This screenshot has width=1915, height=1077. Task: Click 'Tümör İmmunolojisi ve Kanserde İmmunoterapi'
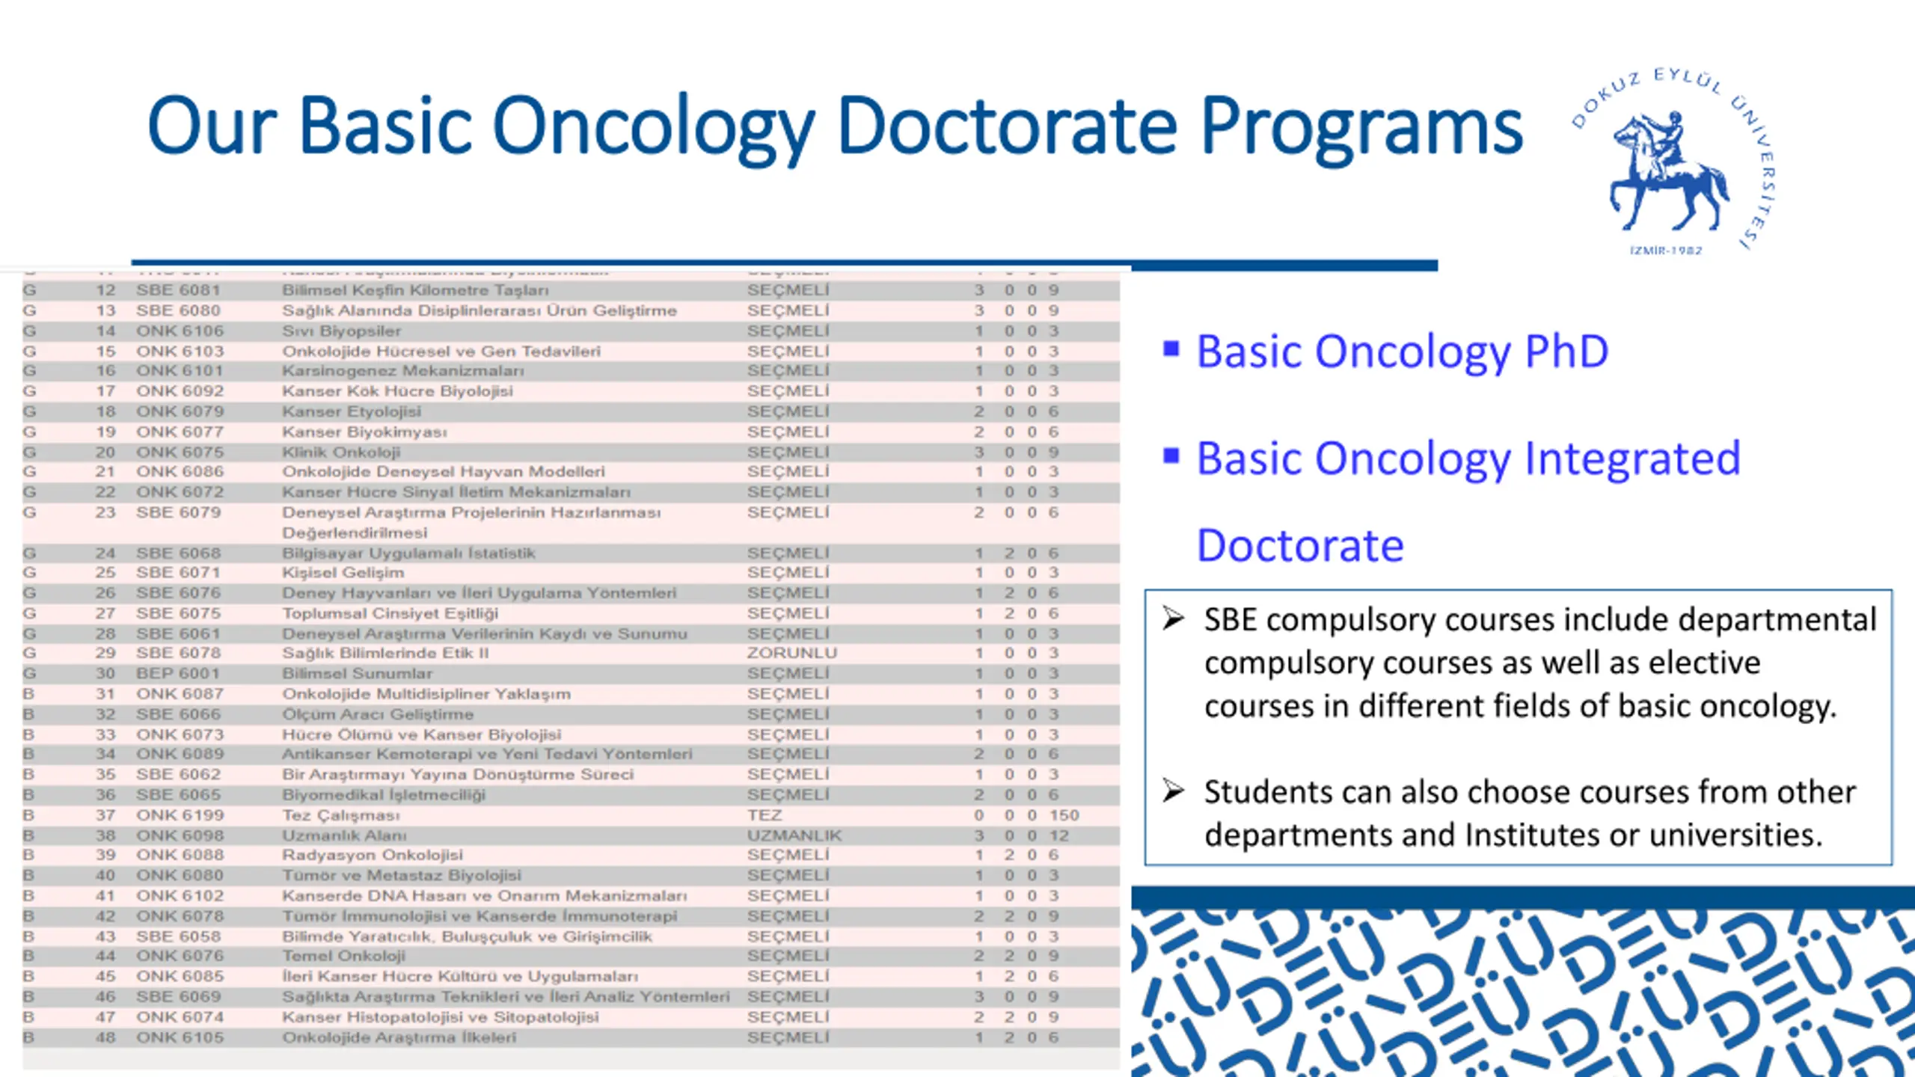(479, 916)
